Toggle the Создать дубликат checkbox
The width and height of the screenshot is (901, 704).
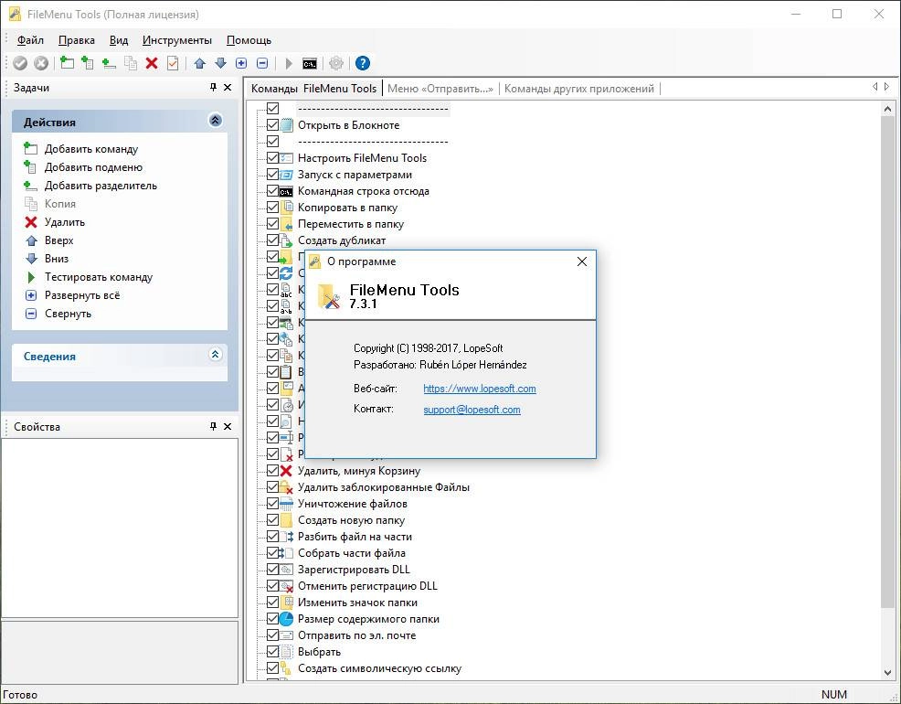coord(273,240)
